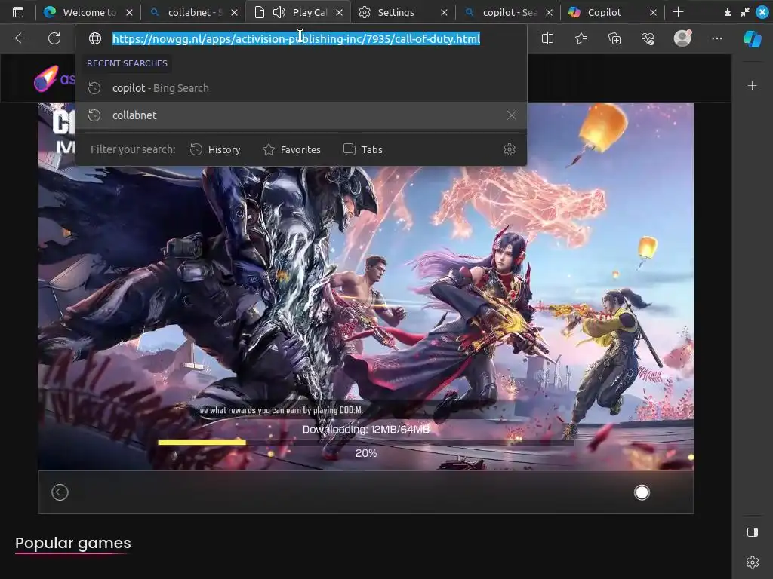Mute the Play Call of Duty tab audio icon
Viewport: 773px width, 579px height.
pyautogui.click(x=279, y=12)
